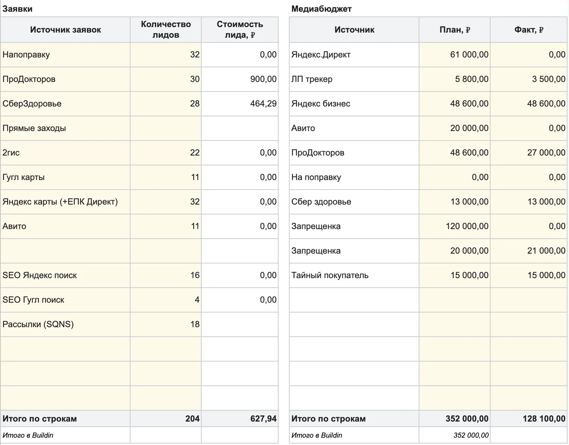This screenshot has width=569, height=445.
Task: Select the "Заявки" table title
Action: (x=17, y=9)
